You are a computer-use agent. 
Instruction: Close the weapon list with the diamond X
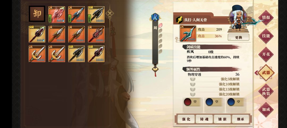click(110, 13)
